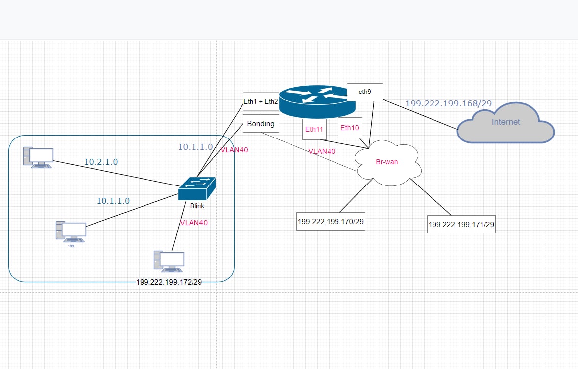Select the Br-wan cloud shape
The width and height of the screenshot is (578, 369).
coord(388,163)
